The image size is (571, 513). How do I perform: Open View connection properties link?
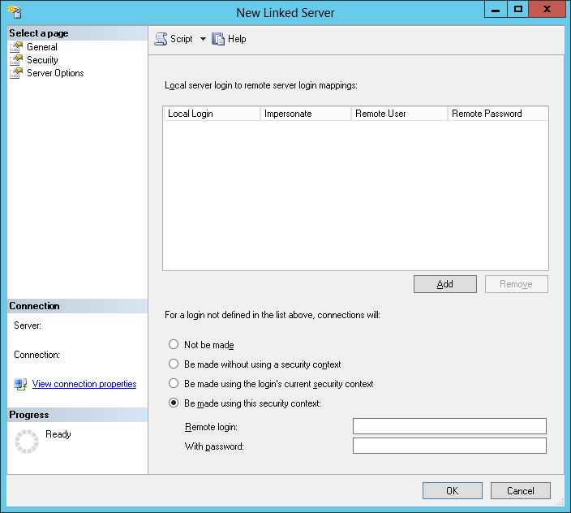[x=84, y=384]
